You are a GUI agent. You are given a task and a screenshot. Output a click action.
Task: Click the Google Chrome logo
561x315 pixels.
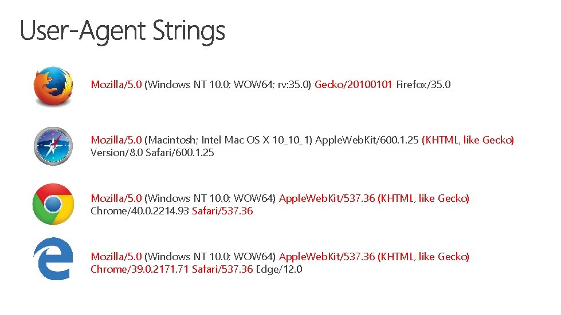coord(53,204)
